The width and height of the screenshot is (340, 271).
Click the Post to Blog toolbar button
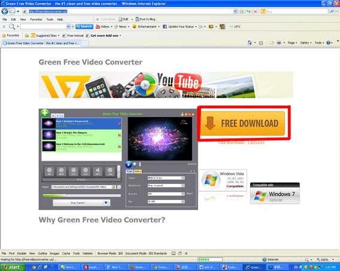(x=145, y=19)
